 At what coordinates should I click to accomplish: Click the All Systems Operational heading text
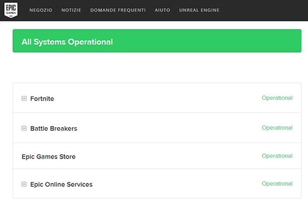67,42
